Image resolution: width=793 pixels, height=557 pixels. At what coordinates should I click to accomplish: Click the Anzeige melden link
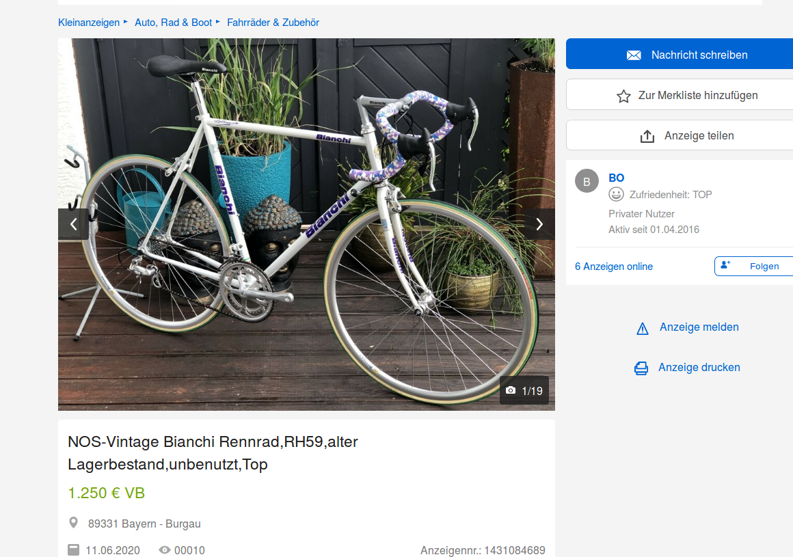point(699,327)
